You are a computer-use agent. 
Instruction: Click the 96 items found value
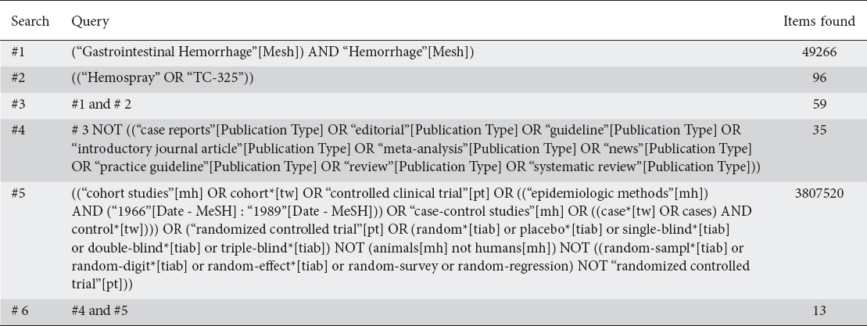(819, 78)
